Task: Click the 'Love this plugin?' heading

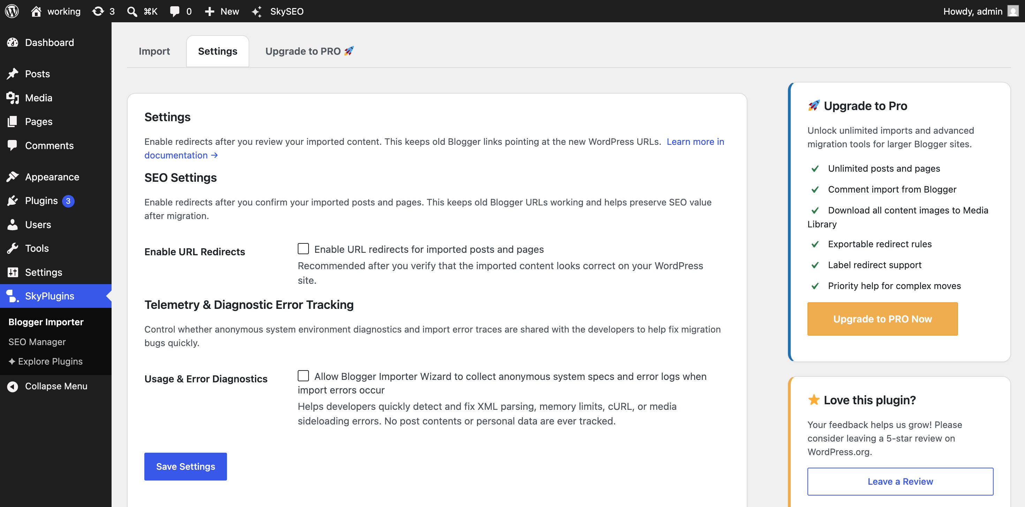Action: pos(870,400)
